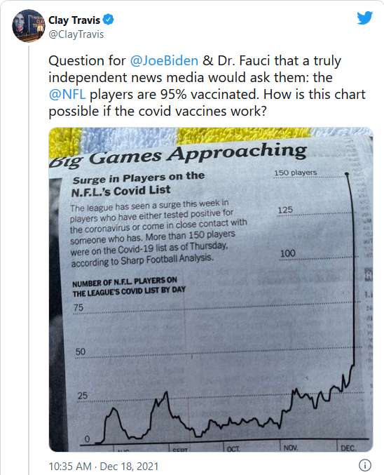Click the OCT. month label on chart axis
The width and height of the screenshot is (384, 475).
(233, 448)
